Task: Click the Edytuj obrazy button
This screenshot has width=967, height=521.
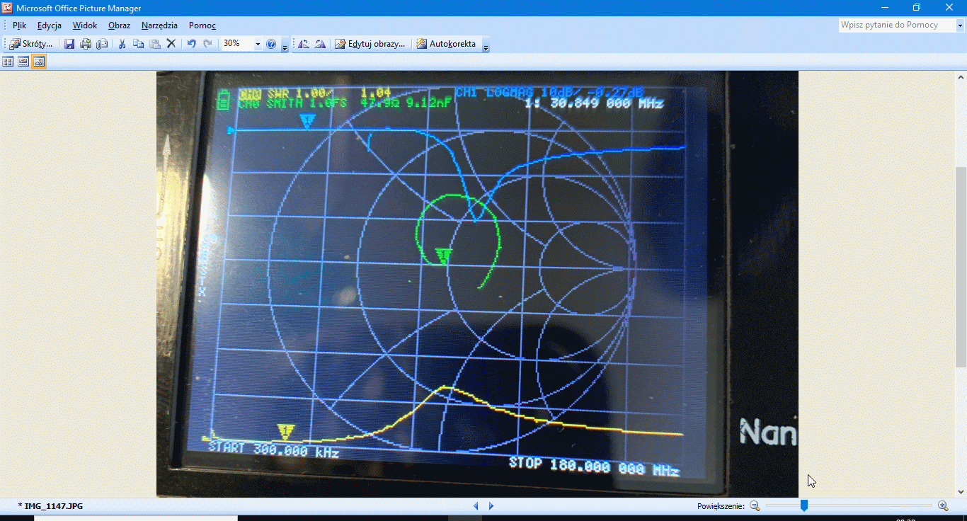Action: (370, 44)
